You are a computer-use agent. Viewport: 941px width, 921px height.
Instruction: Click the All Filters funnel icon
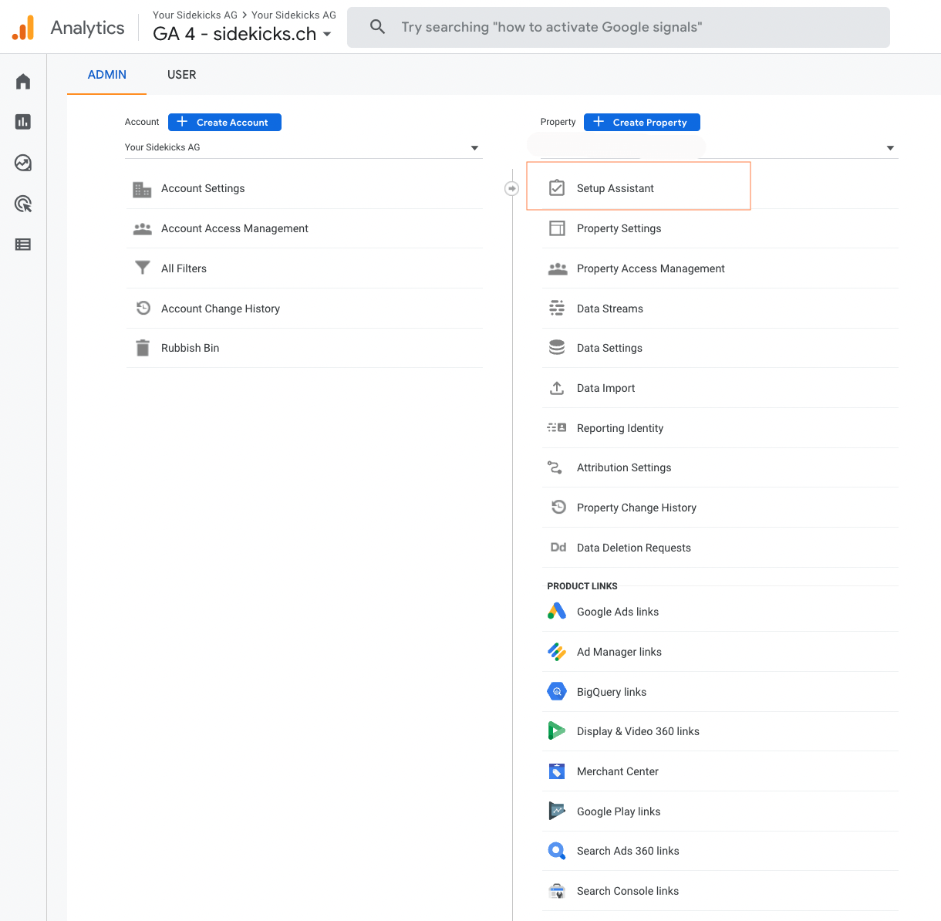[143, 268]
